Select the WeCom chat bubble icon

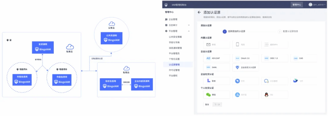(x=267, y=81)
